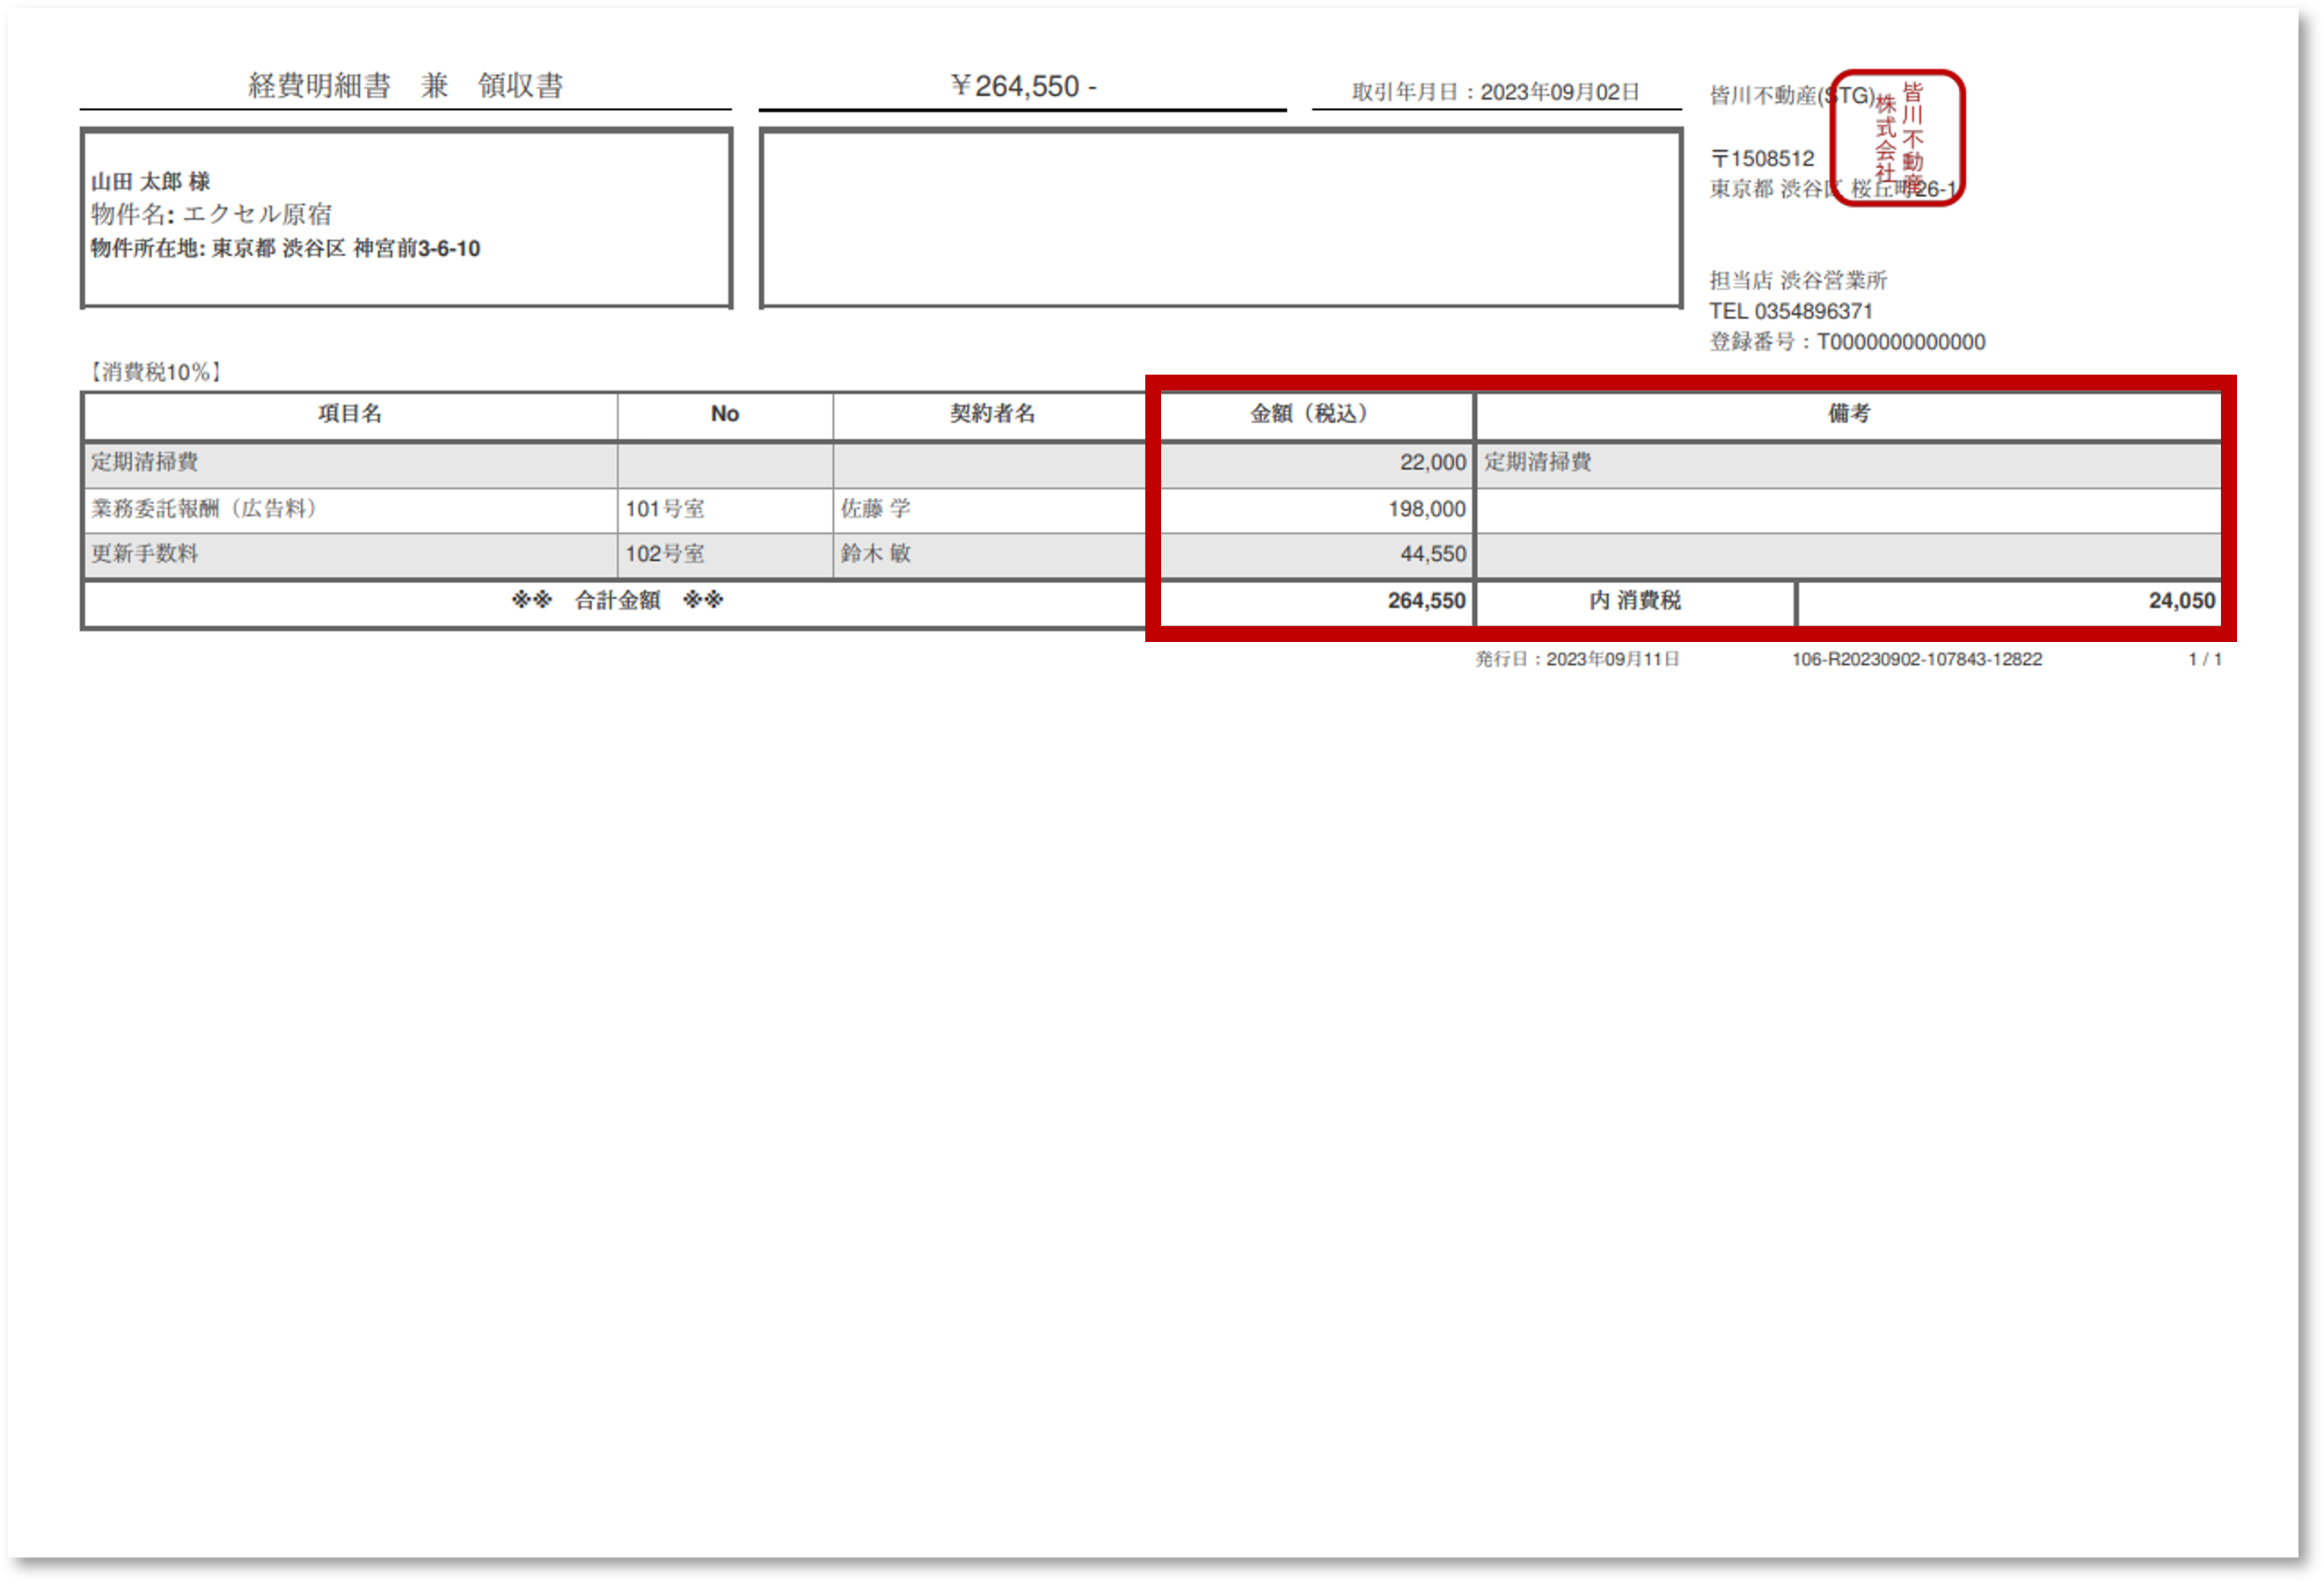Click the TEL 0354896371 phone number
Viewport: 2324px width, 1583px height.
coord(1790,311)
